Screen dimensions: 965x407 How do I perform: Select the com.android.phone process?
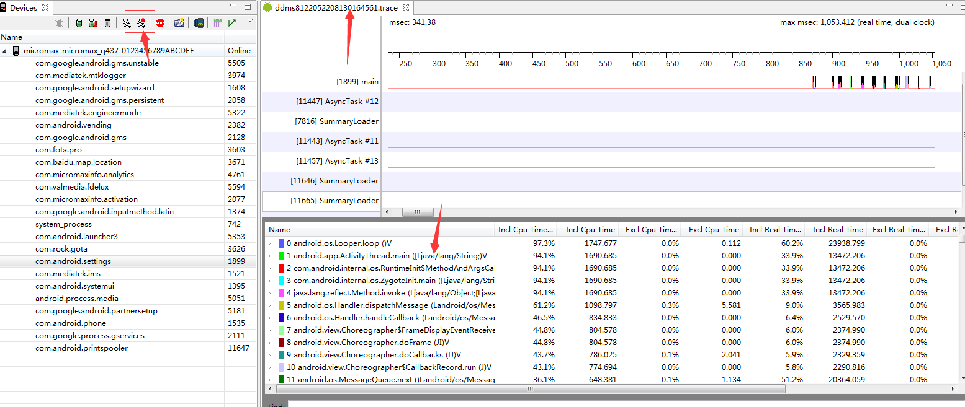point(128,323)
